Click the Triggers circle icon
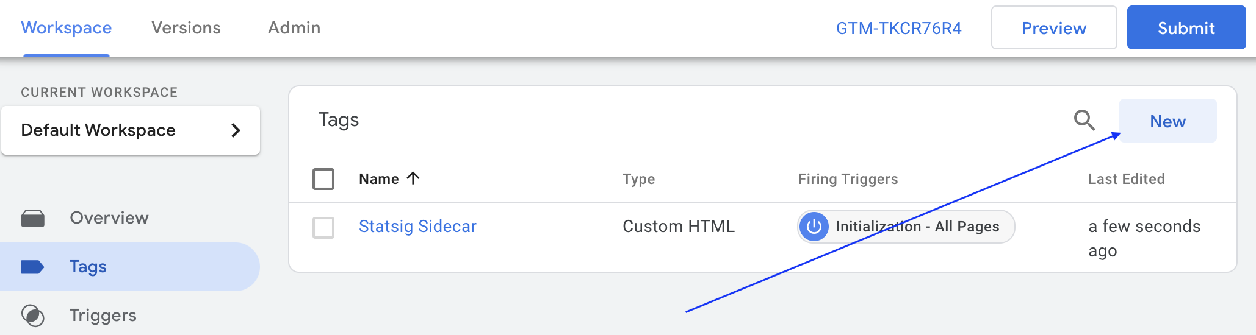Screen dimensions: 1256x335 click(x=33, y=316)
